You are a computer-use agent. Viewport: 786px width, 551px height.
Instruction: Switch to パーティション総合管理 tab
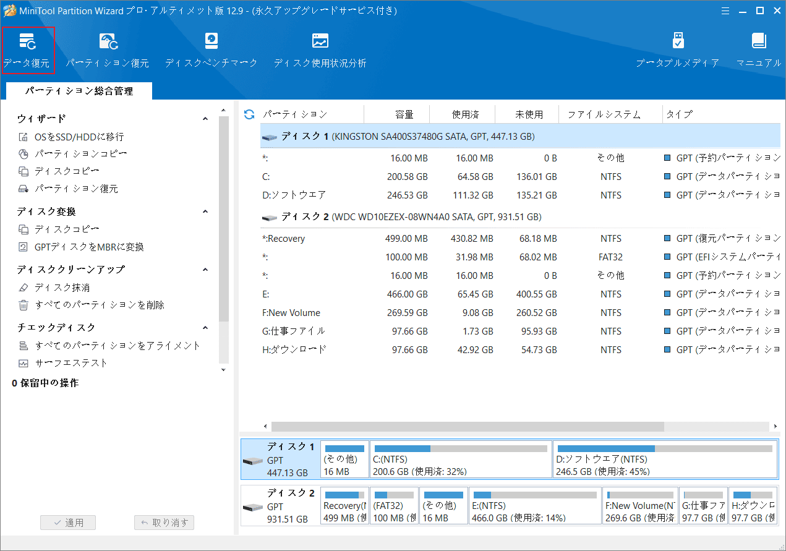point(79,91)
